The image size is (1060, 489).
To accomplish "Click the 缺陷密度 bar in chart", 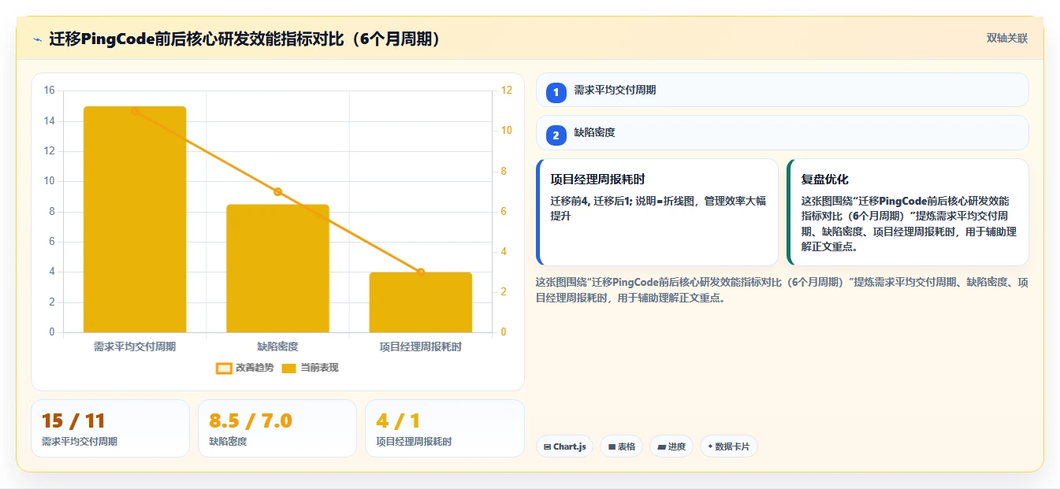I will click(277, 269).
